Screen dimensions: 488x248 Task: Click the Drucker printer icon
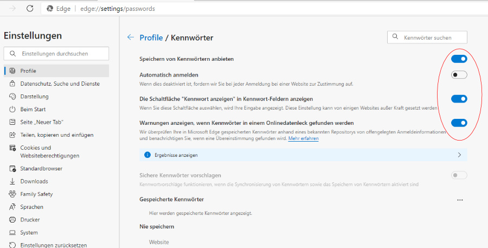(12, 220)
